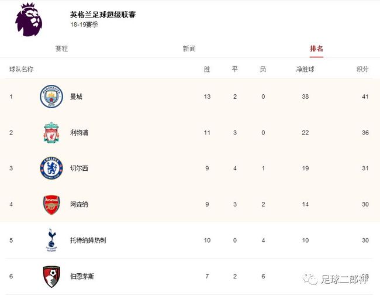Image resolution: width=380 pixels, height=296 pixels.
Task: Click the 净胜球 column header
Action: point(305,70)
